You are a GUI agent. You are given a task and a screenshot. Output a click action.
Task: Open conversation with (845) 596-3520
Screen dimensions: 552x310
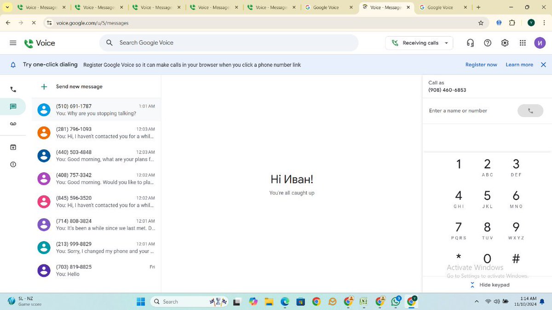point(97,202)
